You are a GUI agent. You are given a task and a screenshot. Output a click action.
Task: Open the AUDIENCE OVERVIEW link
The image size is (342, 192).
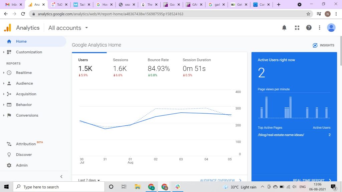(x=221, y=180)
